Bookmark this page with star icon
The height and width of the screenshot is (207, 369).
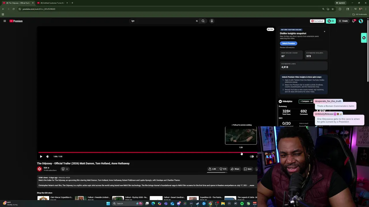[333, 9]
